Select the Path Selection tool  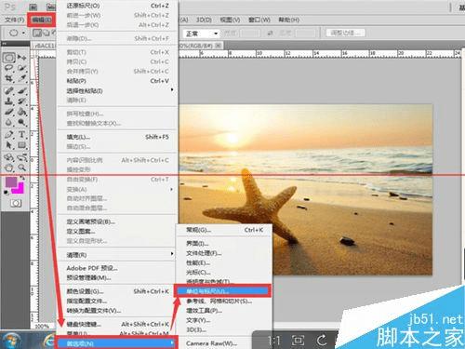tap(9, 145)
